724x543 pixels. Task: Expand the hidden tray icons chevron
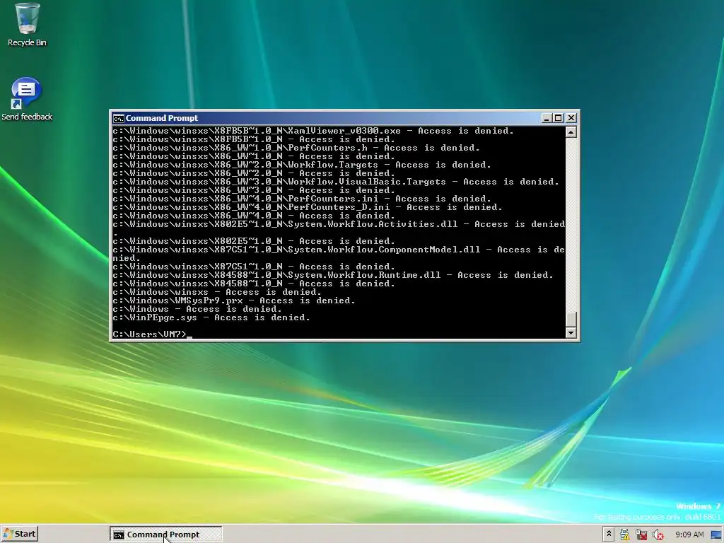(x=609, y=535)
